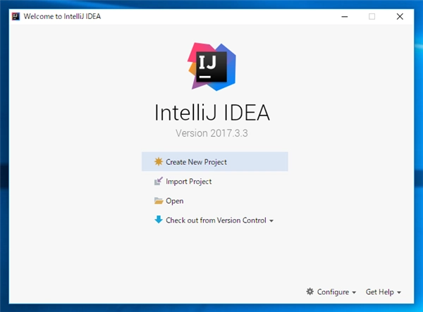
Task: Click the Configure gear icon
Action: (310, 292)
